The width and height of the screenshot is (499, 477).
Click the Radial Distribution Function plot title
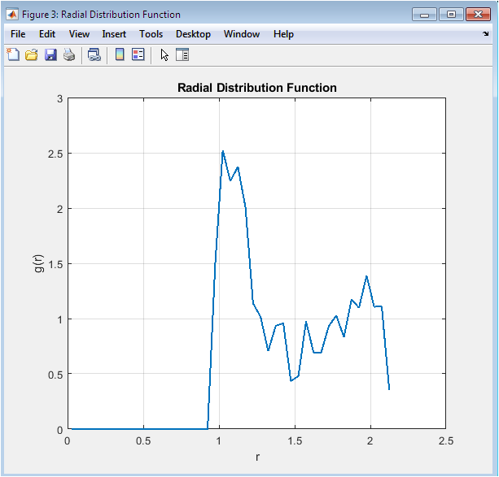[x=256, y=88]
